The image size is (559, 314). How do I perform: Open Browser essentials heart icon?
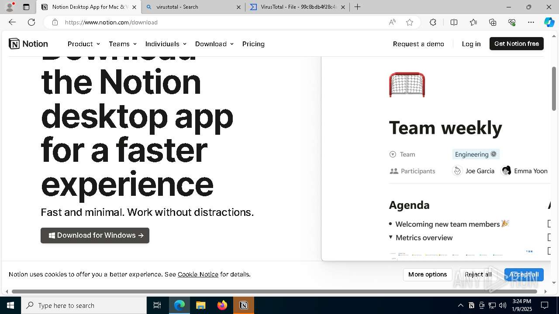pos(512,22)
